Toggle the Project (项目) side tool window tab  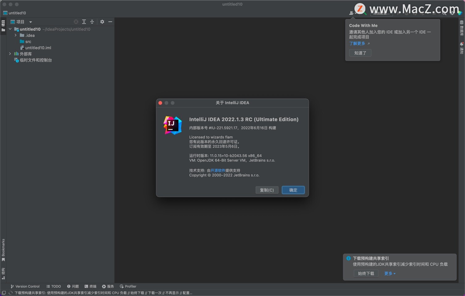3,26
